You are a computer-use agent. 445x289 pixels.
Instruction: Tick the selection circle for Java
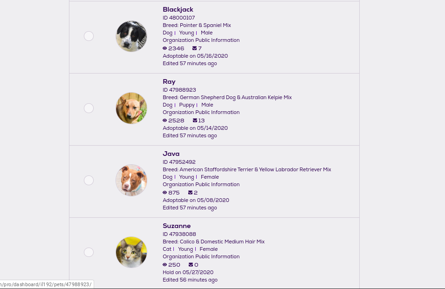click(x=89, y=181)
